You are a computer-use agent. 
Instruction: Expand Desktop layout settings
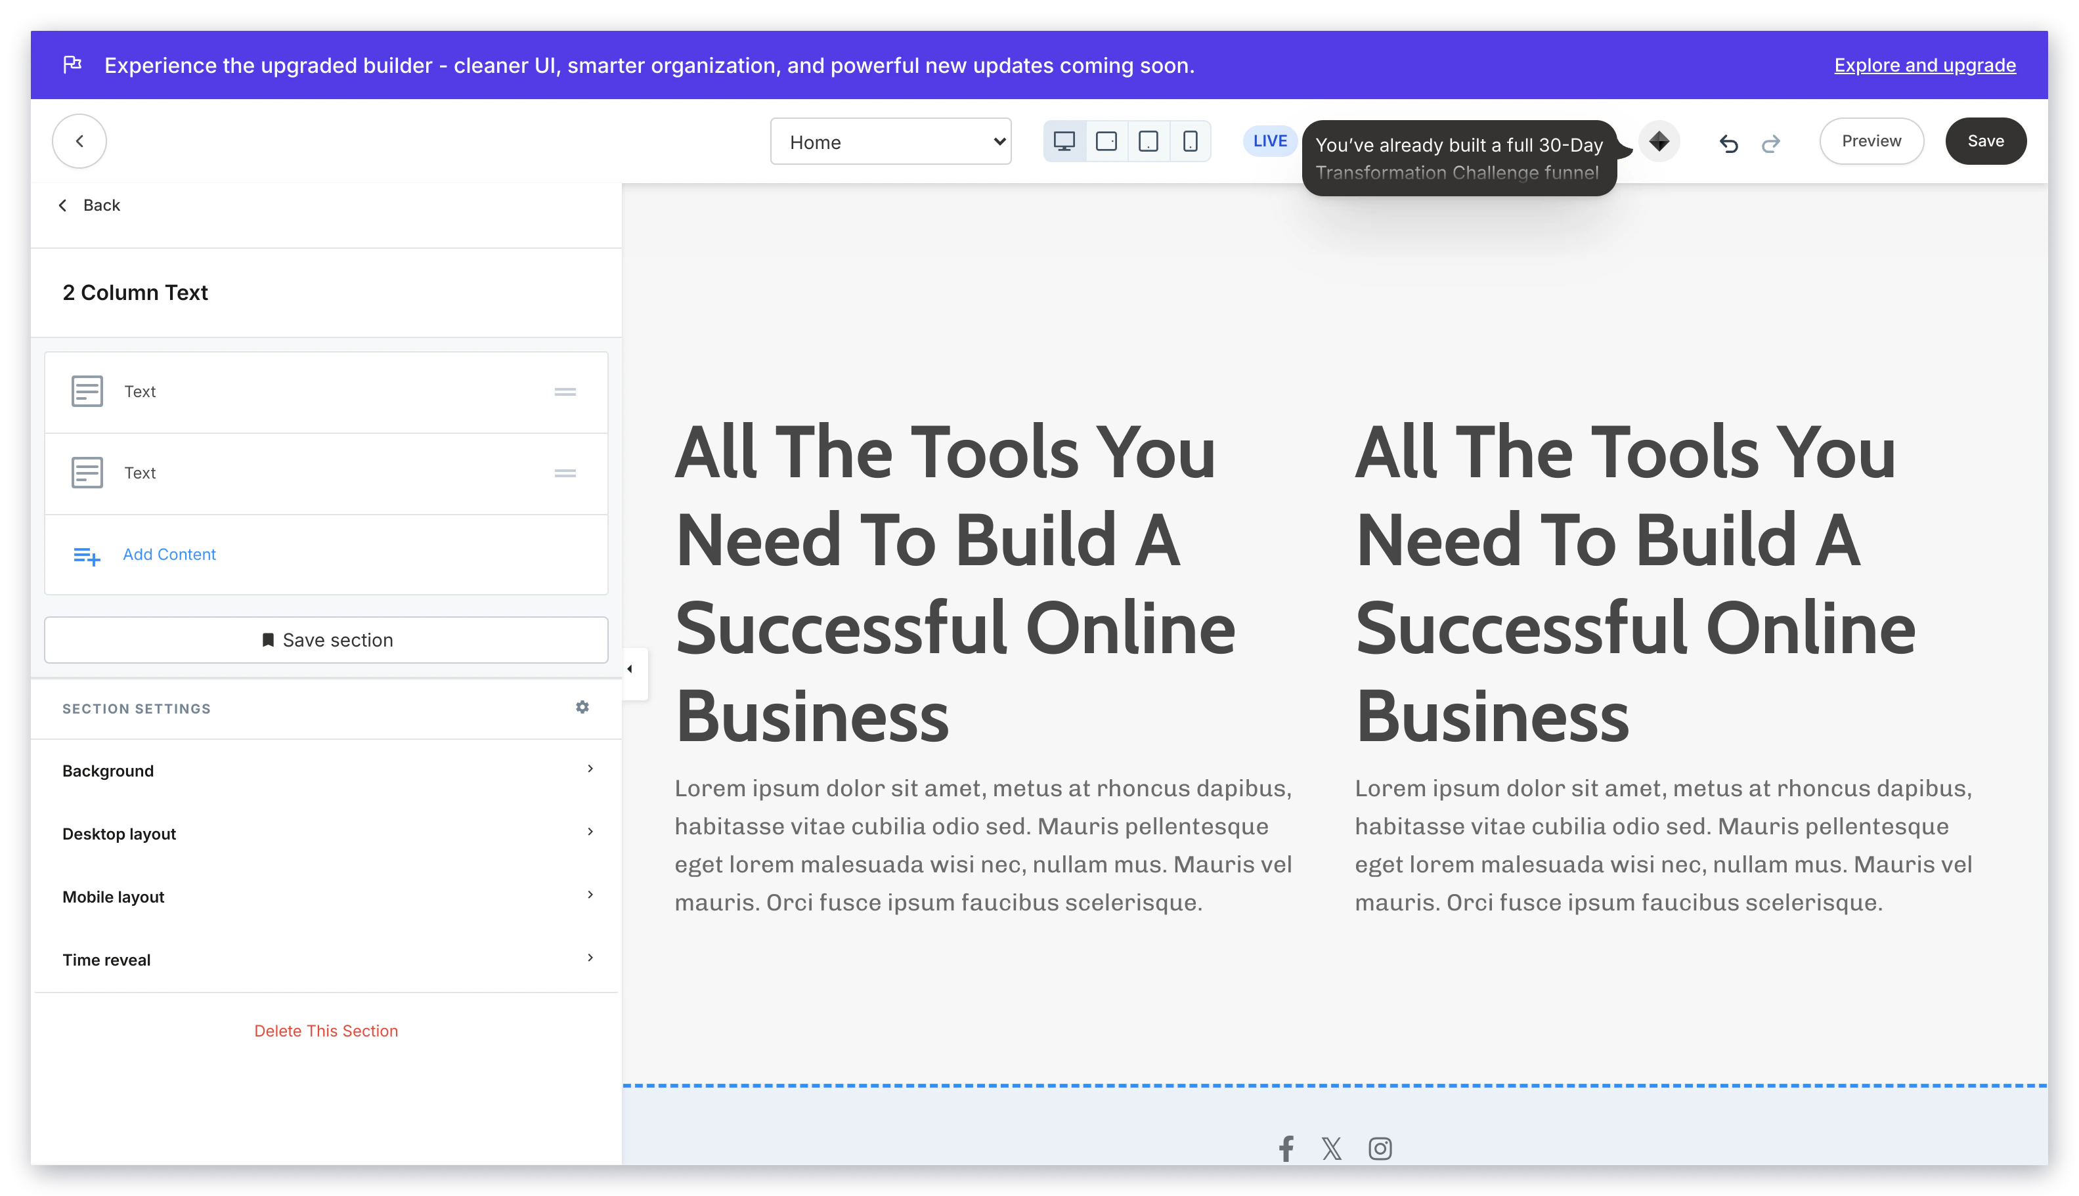point(326,834)
